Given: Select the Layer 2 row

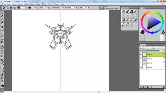Looking at the screenshot, I should (x=152, y=59).
